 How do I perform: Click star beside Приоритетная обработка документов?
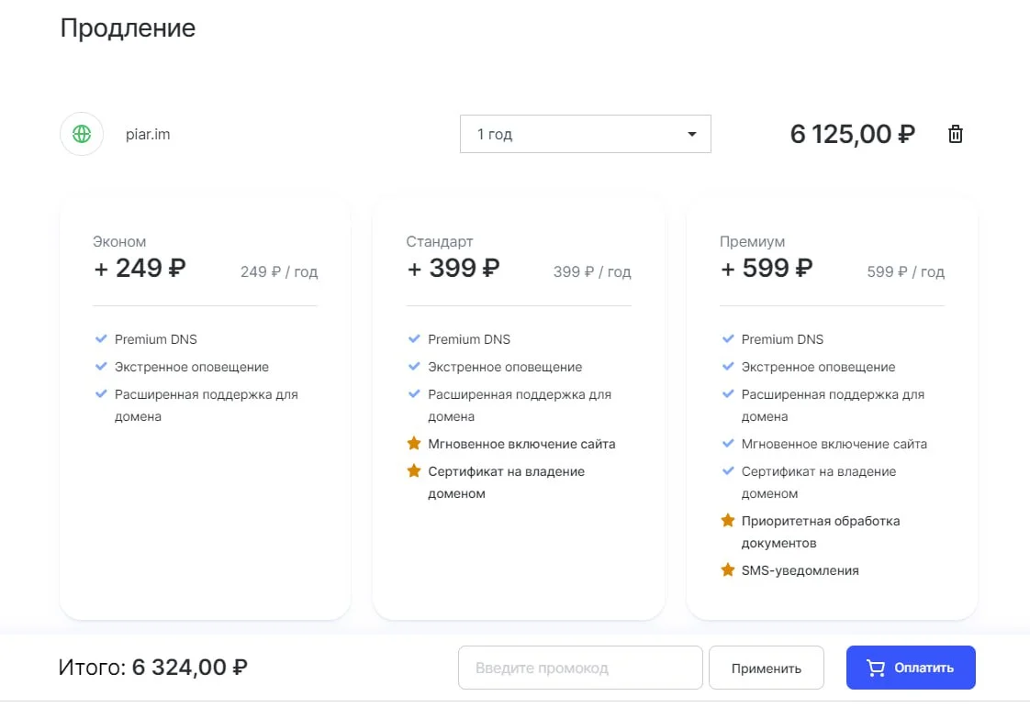tap(727, 521)
